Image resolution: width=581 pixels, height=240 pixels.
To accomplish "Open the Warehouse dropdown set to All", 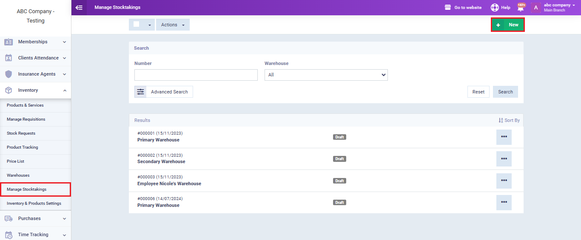I will 326,75.
